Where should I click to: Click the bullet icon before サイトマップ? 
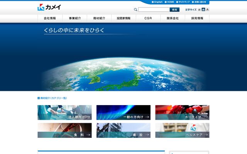[x=177, y=2]
